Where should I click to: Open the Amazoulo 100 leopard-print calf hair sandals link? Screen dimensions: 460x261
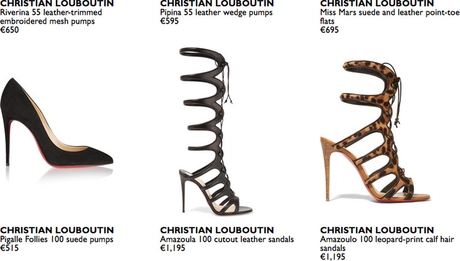point(387,244)
